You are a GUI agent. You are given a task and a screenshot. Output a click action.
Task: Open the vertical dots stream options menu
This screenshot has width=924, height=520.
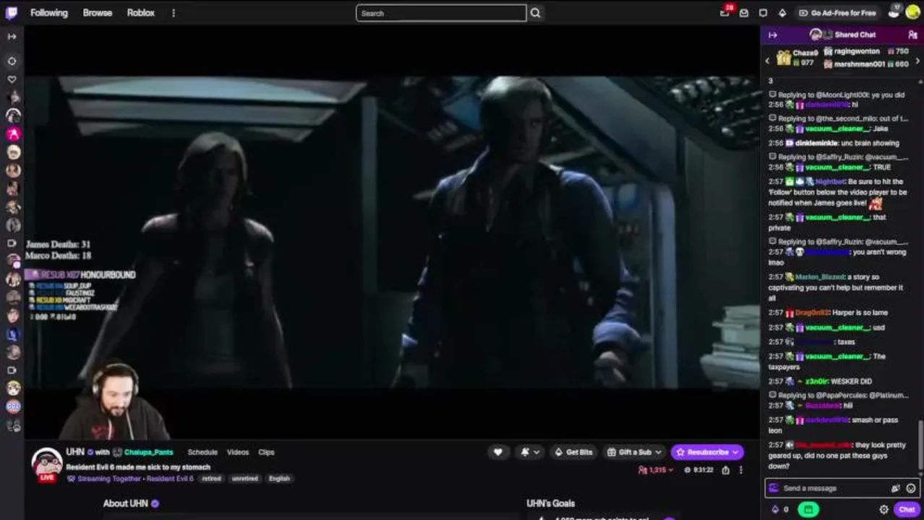click(740, 470)
